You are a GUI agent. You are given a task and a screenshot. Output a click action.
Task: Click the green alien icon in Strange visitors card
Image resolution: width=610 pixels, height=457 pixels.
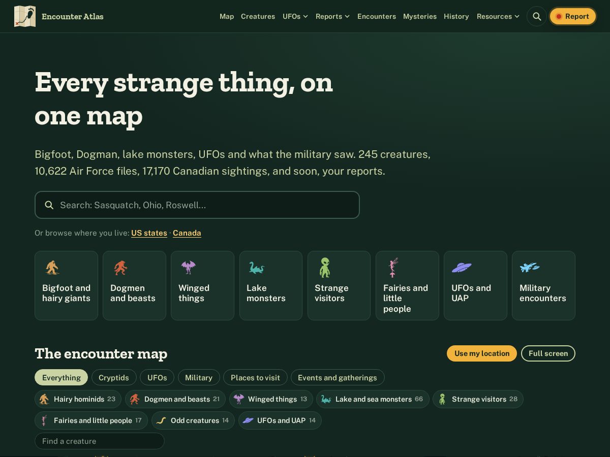click(325, 267)
